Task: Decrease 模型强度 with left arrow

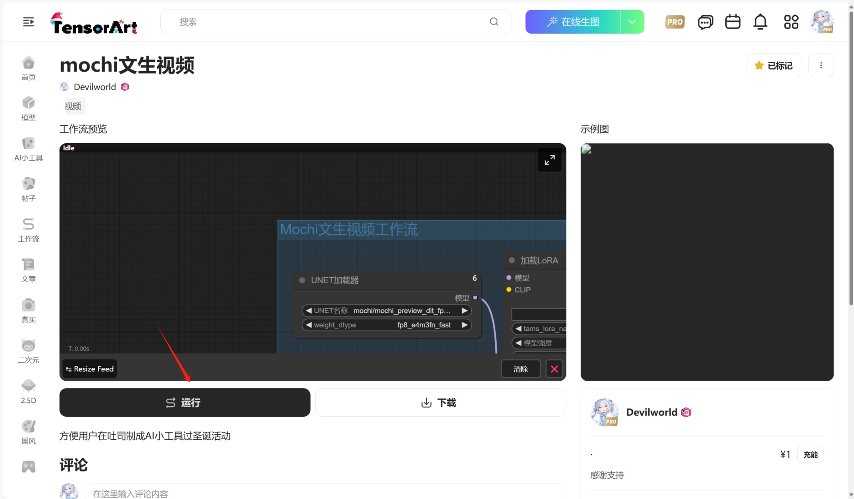Action: (518, 343)
